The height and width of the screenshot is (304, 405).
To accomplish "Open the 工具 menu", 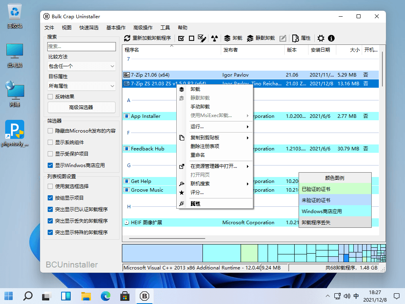I will click(165, 28).
